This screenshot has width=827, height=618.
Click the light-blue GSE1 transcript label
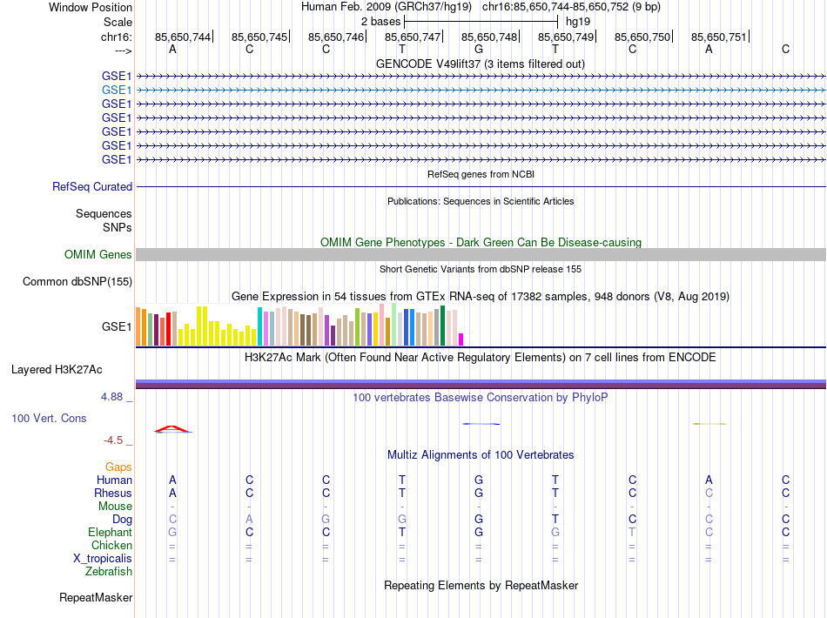point(117,90)
